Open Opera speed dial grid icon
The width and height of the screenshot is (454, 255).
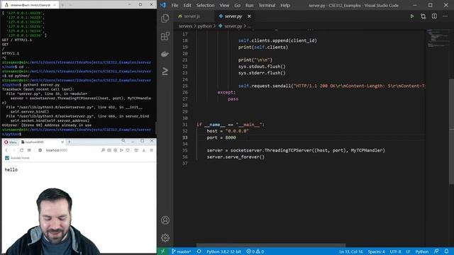[x=29, y=150]
